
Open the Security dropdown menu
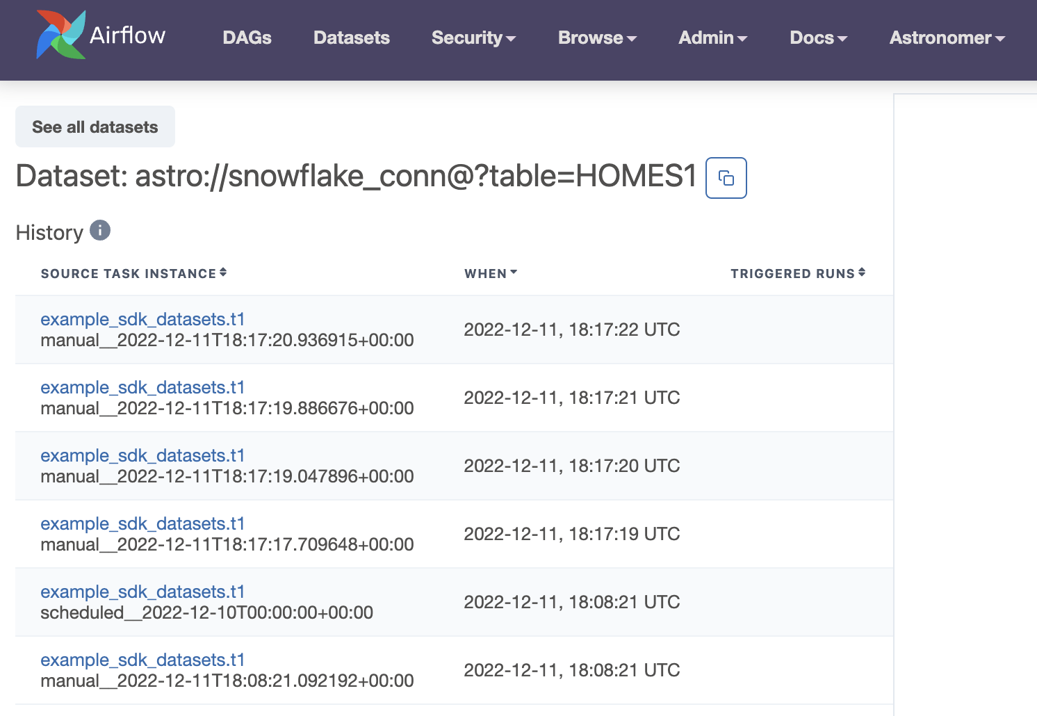pyautogui.click(x=473, y=38)
